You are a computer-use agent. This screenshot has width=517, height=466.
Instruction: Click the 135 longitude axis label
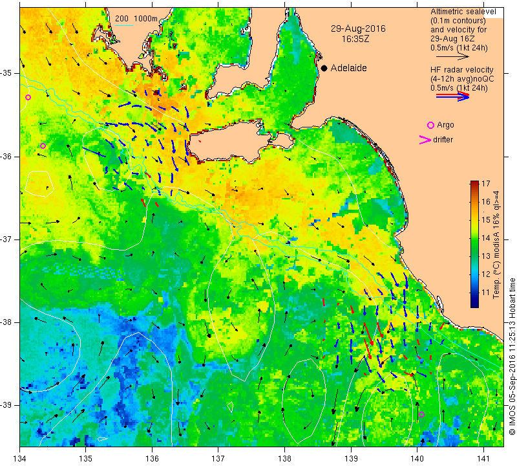coord(86,458)
